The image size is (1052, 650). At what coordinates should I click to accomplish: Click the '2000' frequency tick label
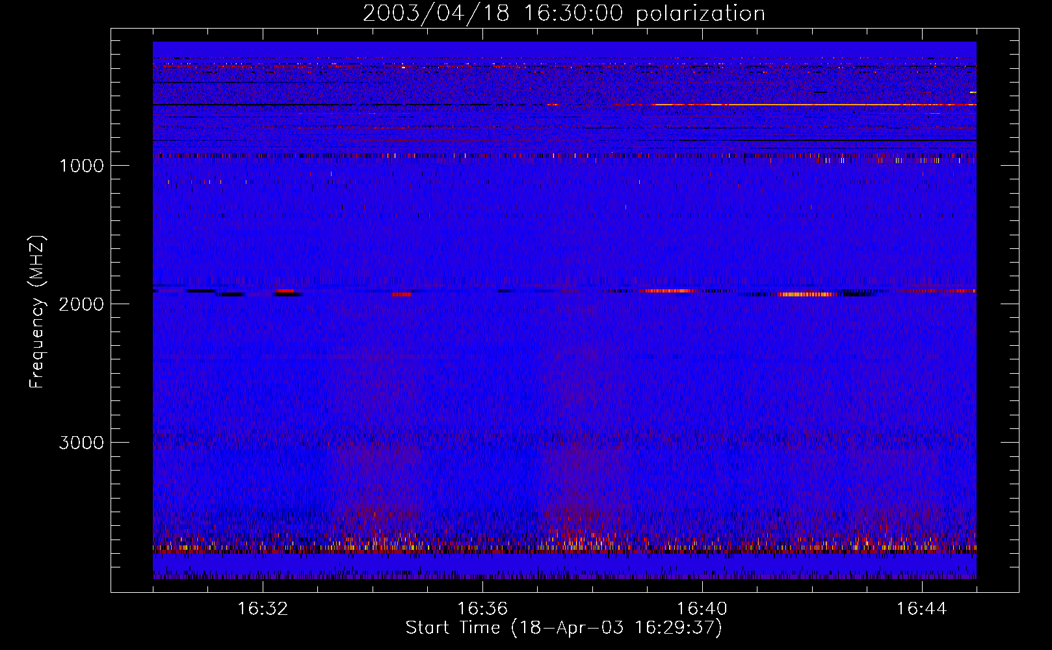81,304
